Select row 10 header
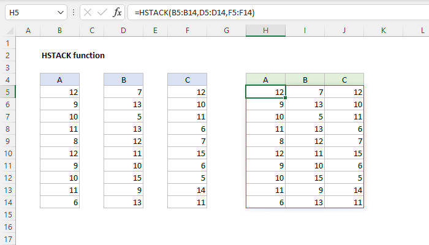 coord(7,153)
